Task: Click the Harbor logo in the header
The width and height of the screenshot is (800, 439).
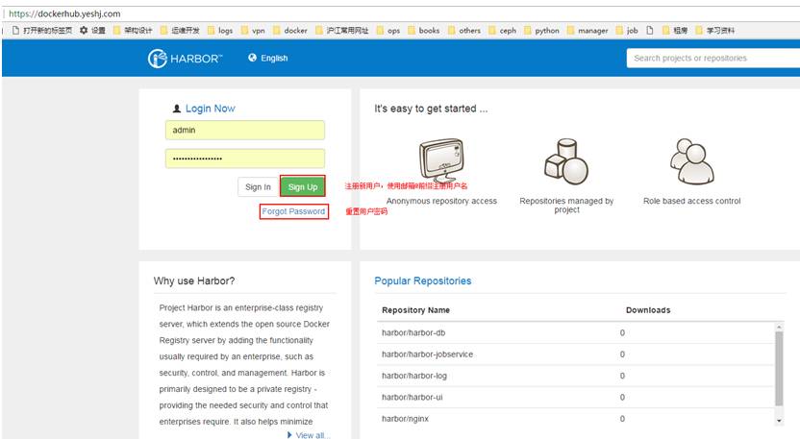Action: tap(185, 59)
